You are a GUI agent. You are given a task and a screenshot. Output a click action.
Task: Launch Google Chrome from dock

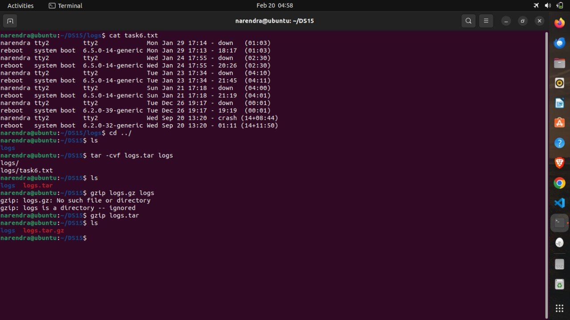tap(559, 183)
